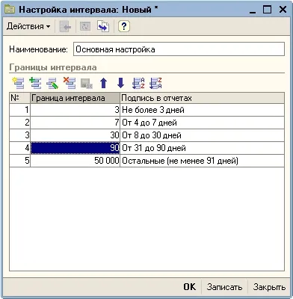Open help with the question mark icon
The image size is (293, 299).
[x=124, y=26]
